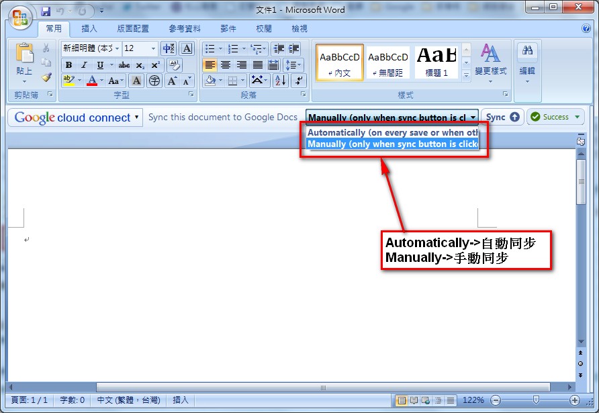Open phonetic guide icon next to font size
The height and width of the screenshot is (413, 599).
tap(169, 48)
